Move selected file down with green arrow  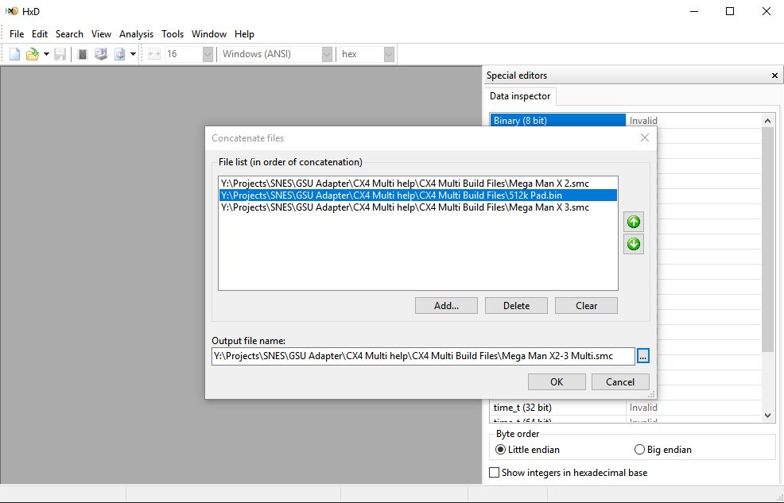(x=634, y=244)
